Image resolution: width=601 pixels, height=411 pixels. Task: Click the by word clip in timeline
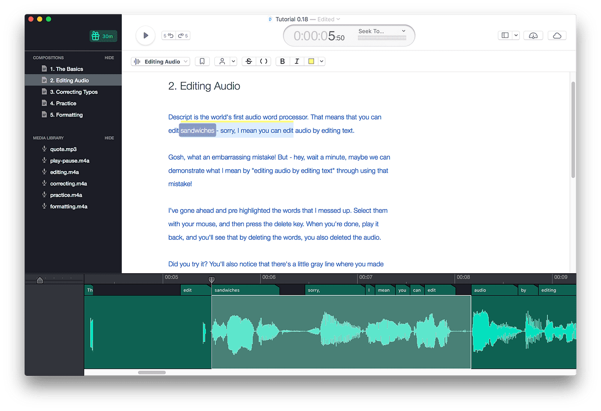coord(527,290)
